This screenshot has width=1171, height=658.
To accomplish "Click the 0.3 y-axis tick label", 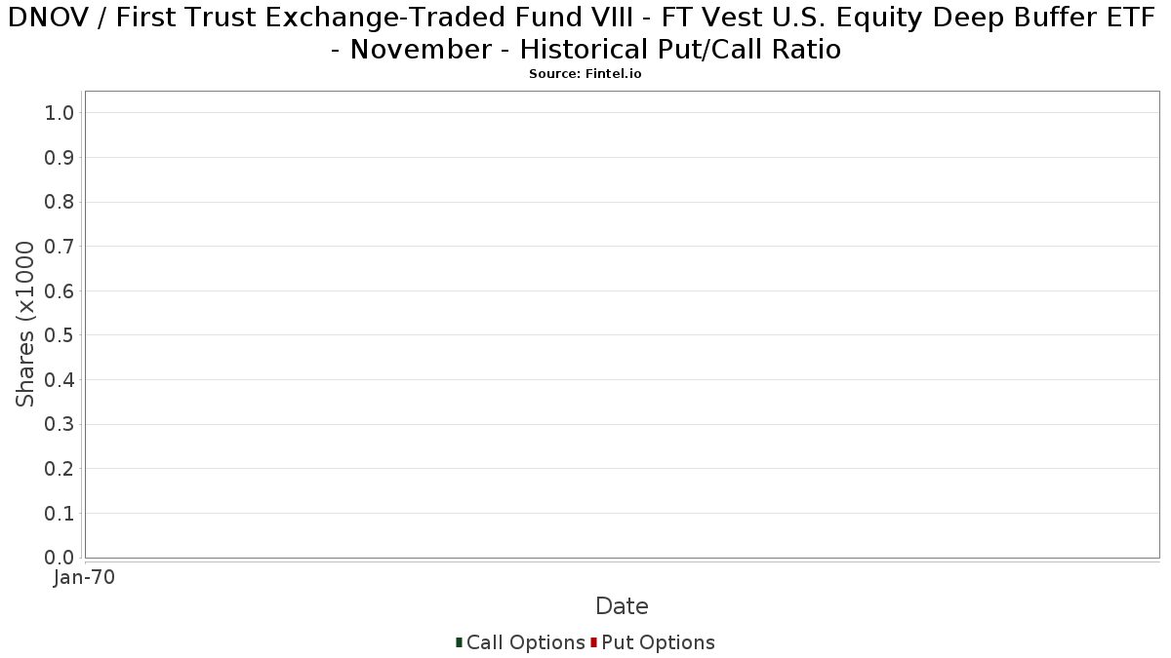I will pos(60,425).
